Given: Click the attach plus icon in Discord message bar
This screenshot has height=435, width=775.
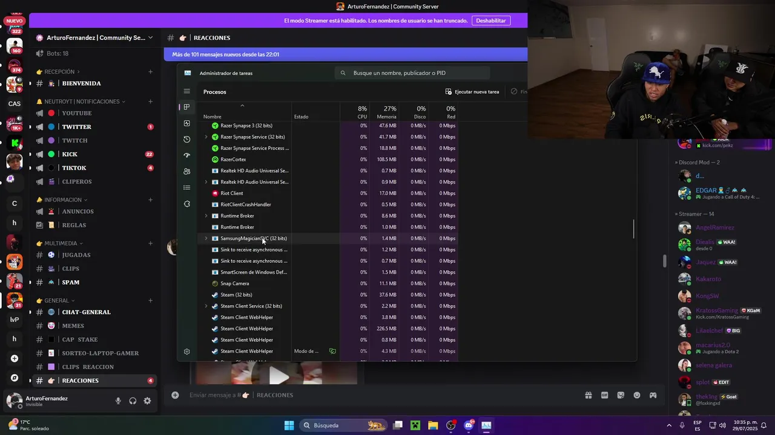Looking at the screenshot, I should 175,395.
